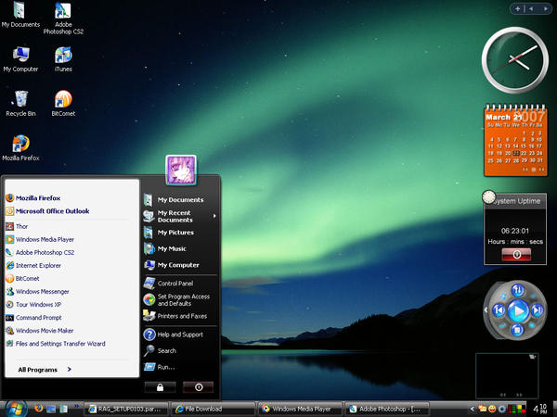Switch to Windows Media Player taskbar button
Image resolution: width=557 pixels, height=417 pixels.
click(300, 409)
